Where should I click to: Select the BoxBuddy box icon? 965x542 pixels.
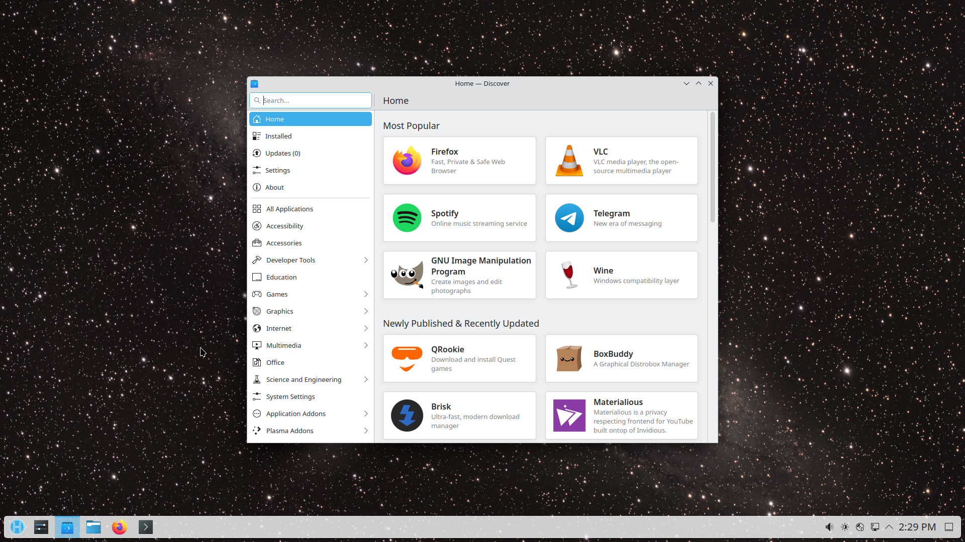pos(569,358)
